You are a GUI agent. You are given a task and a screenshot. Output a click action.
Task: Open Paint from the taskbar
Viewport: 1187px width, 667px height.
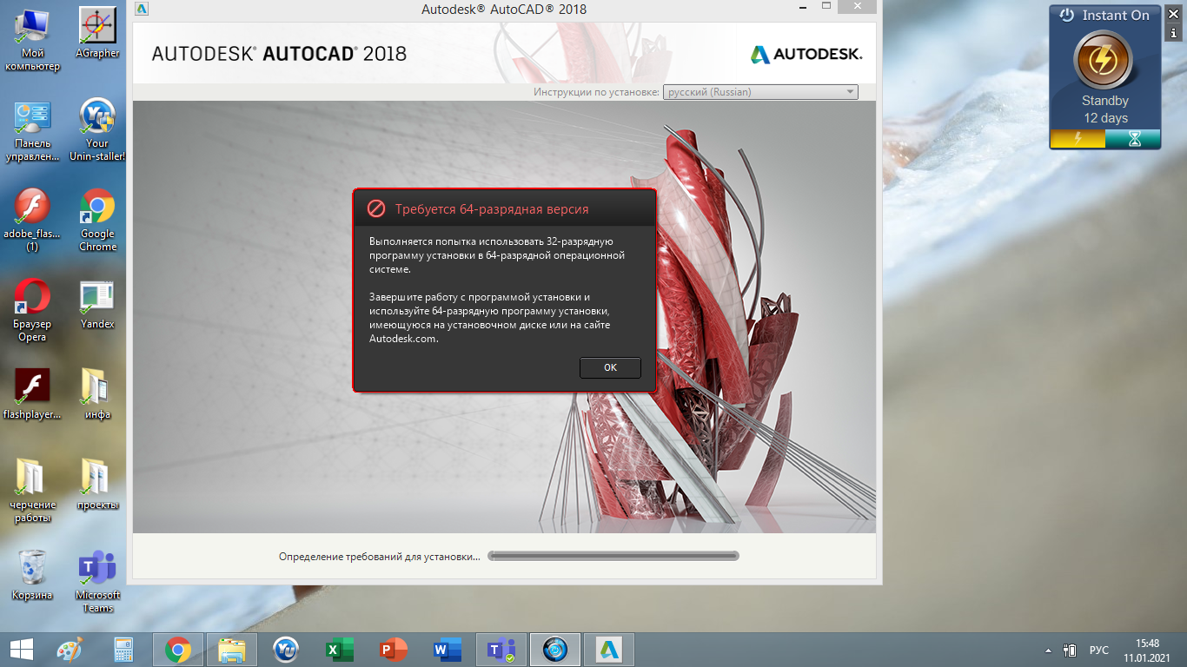pyautogui.click(x=70, y=649)
